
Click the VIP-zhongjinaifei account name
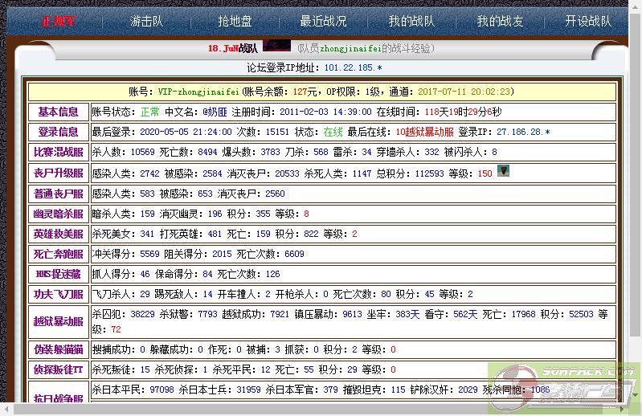pos(198,92)
